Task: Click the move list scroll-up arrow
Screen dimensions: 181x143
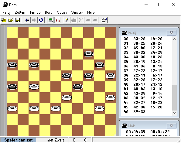Action: [174, 39]
